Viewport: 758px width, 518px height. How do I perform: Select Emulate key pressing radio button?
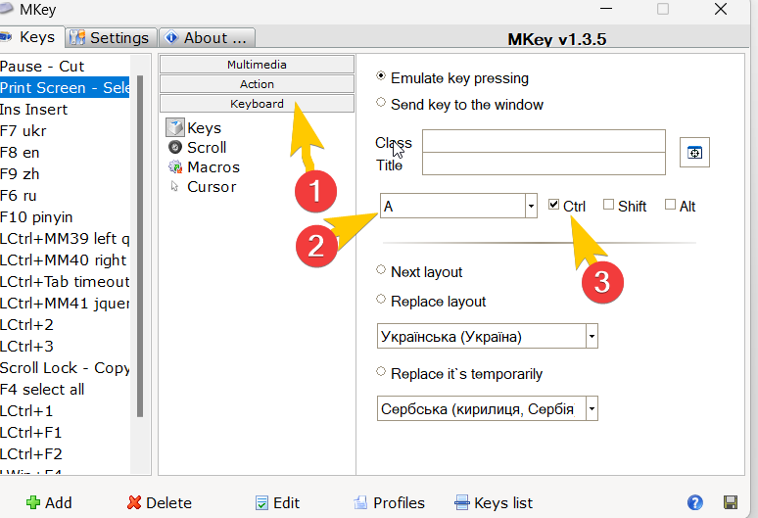[x=381, y=76]
